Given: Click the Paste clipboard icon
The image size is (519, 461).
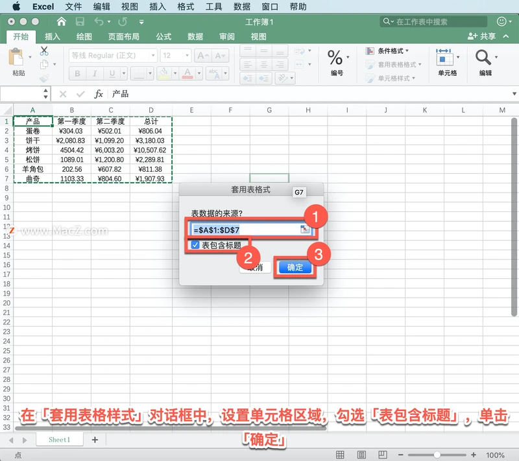Looking at the screenshot, I should [x=16, y=57].
